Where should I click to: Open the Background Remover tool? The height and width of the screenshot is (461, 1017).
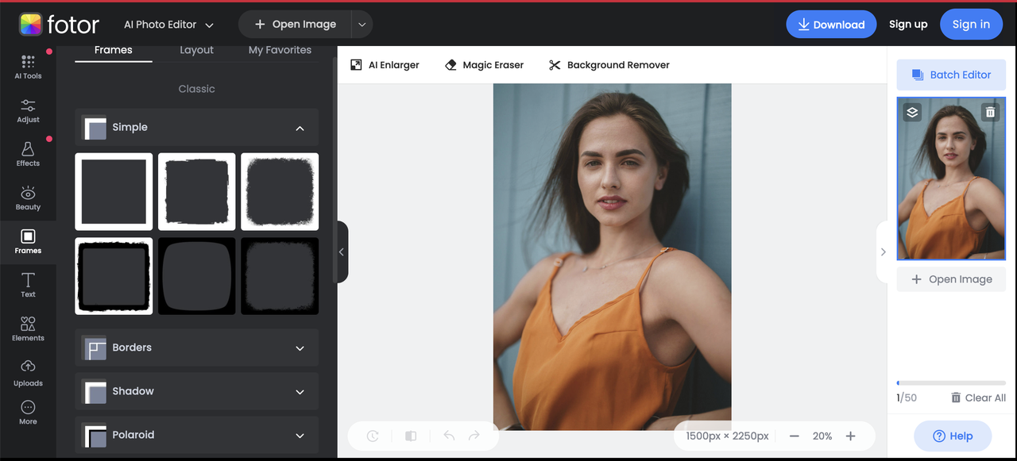pos(609,65)
